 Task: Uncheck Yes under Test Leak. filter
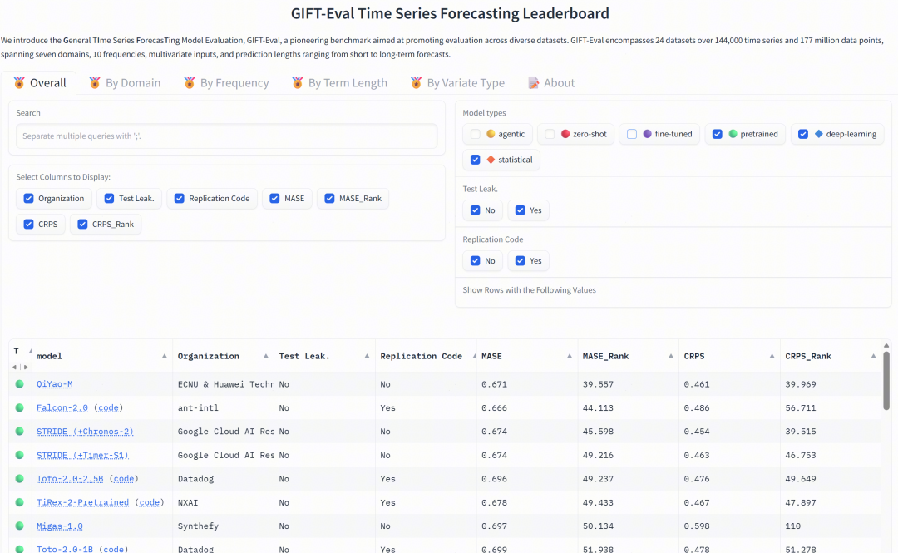520,210
